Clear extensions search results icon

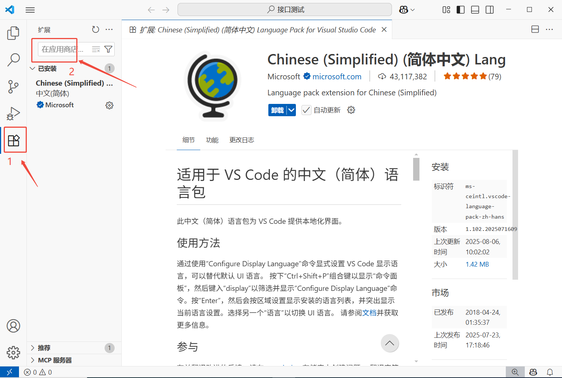96,49
